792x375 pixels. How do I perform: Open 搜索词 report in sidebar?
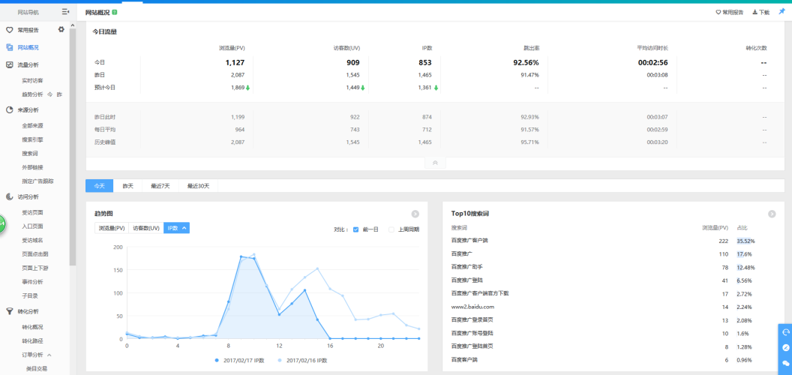pyautogui.click(x=30, y=153)
